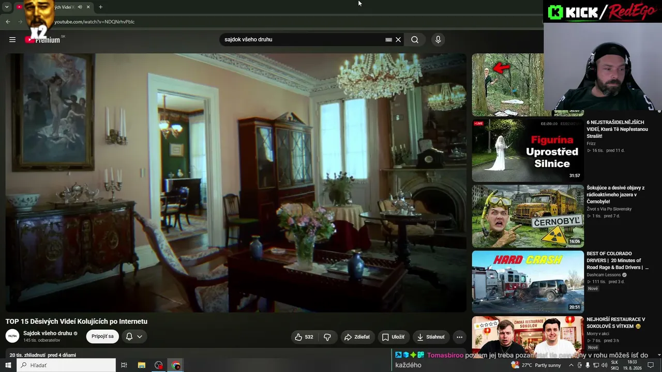The width and height of the screenshot is (662, 372).
Task: Open the SLK keyboard language switcher
Action: point(614,365)
